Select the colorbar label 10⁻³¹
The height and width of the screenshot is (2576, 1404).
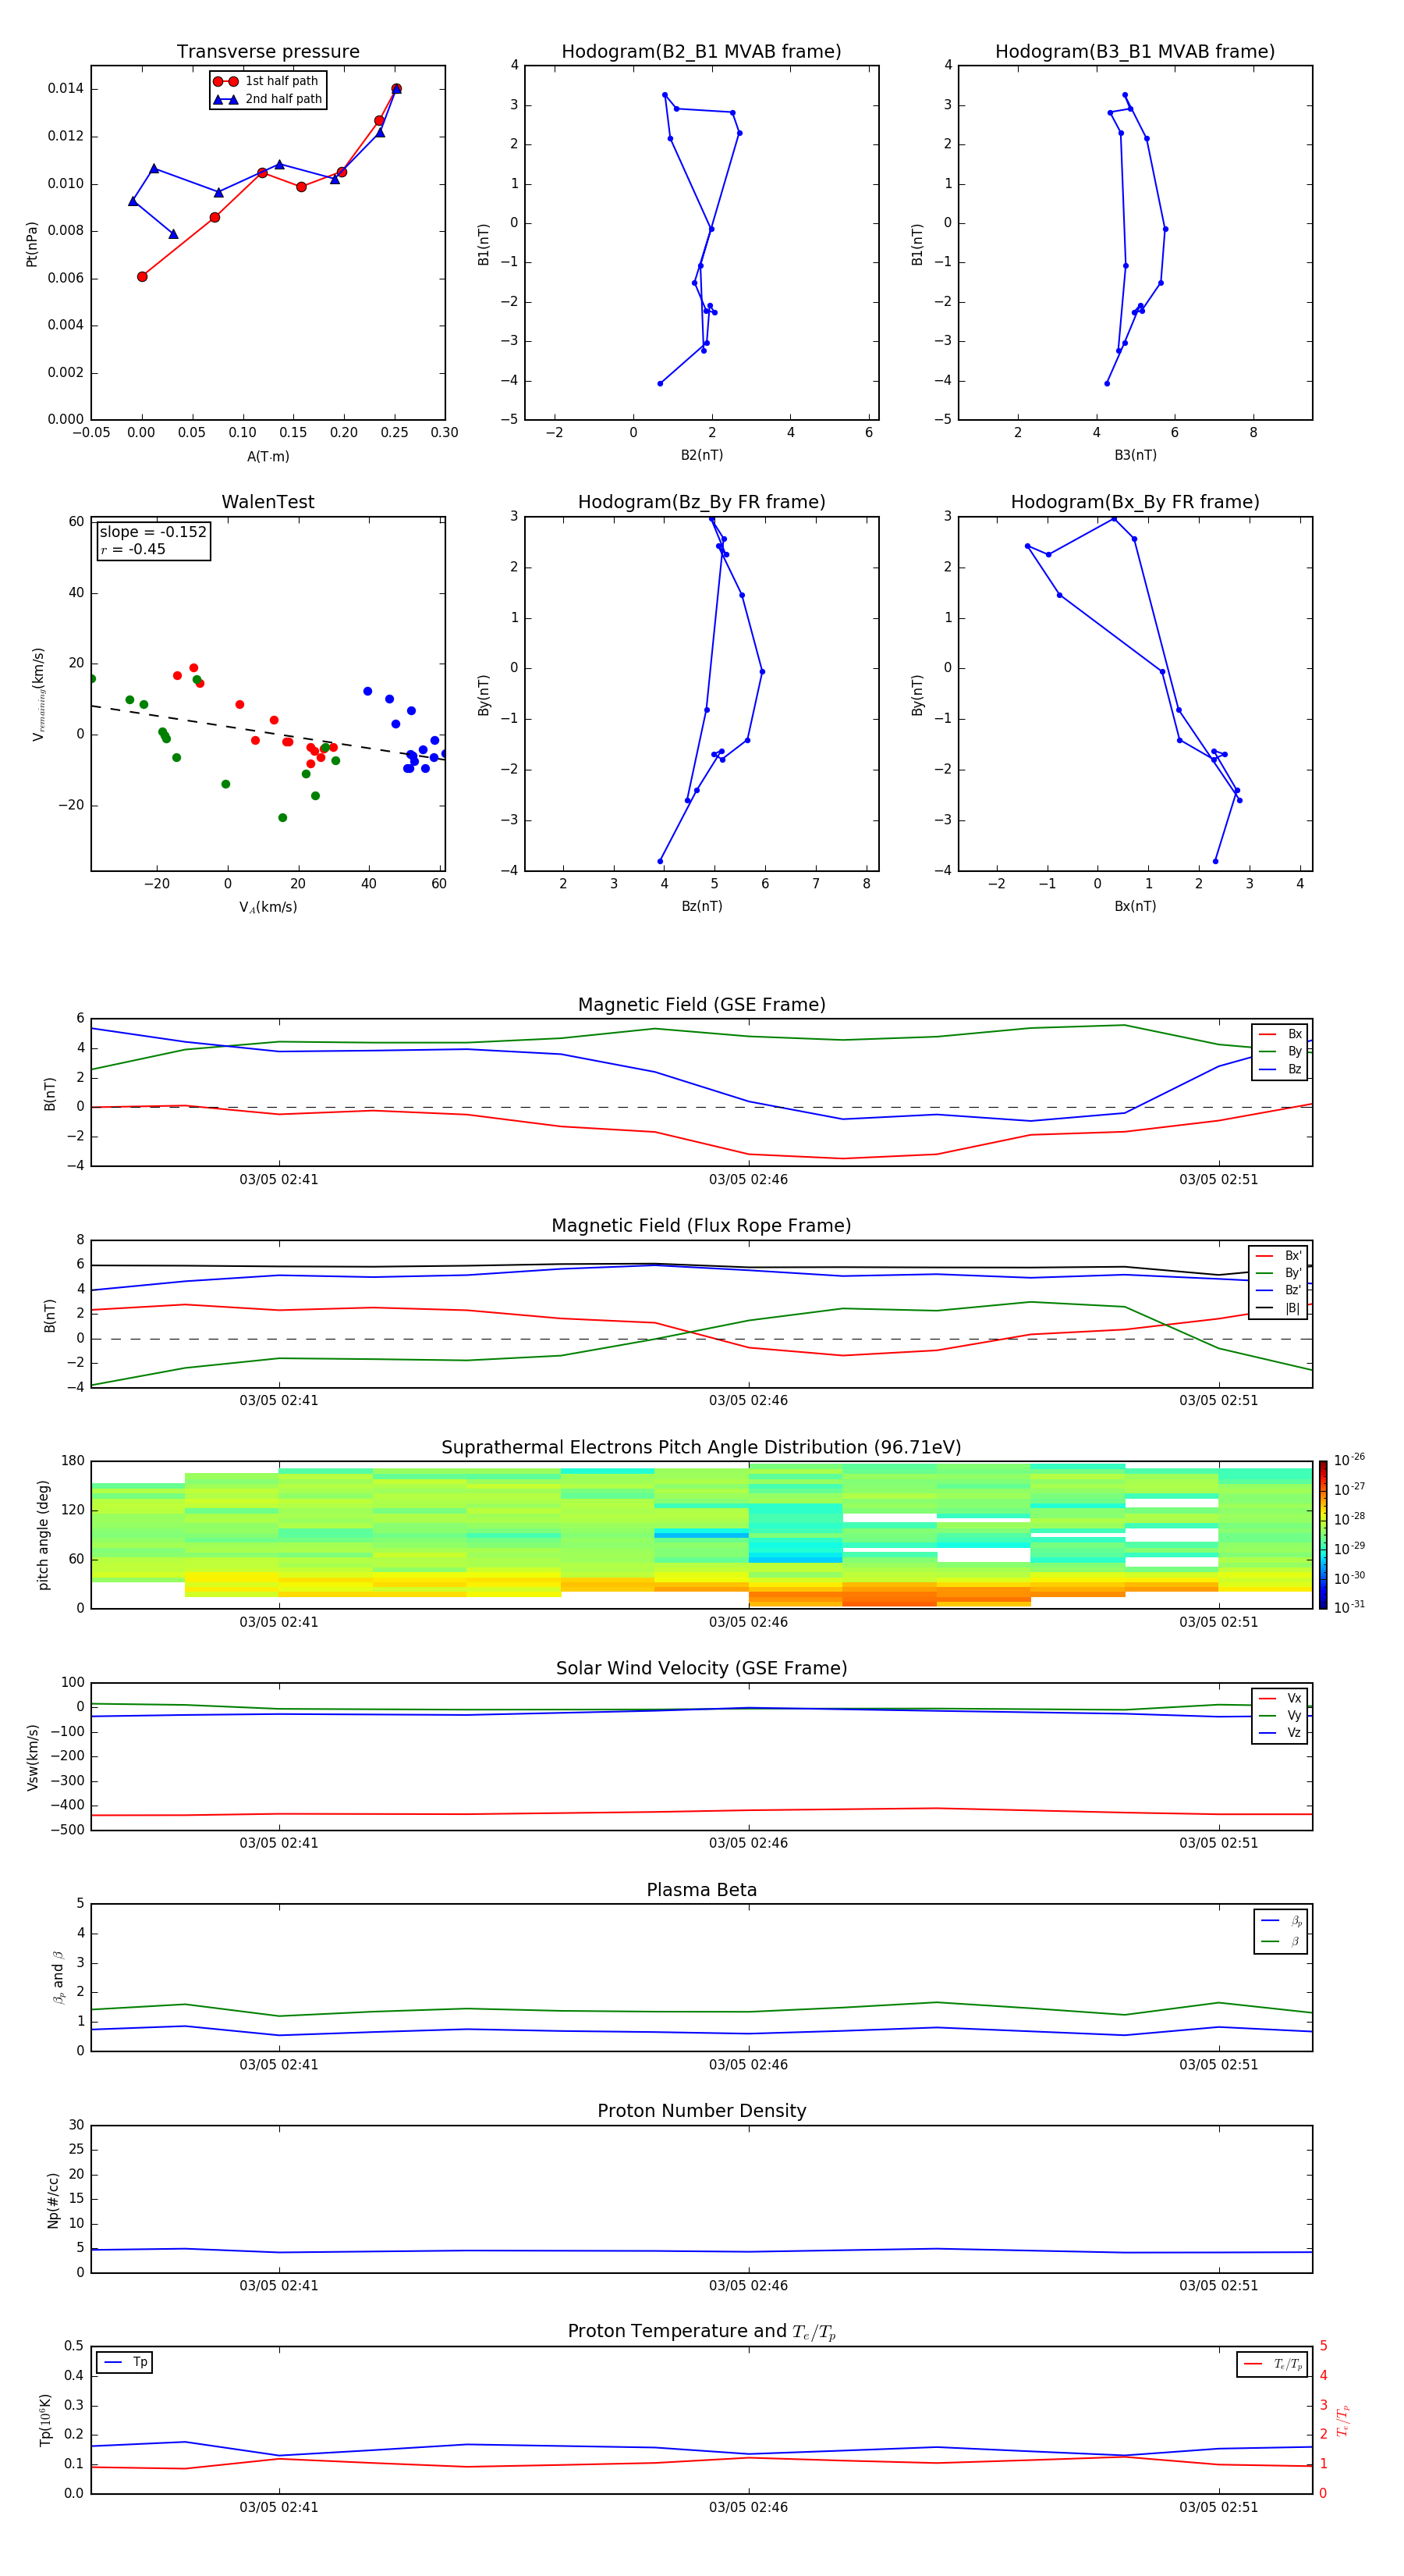[1350, 1607]
